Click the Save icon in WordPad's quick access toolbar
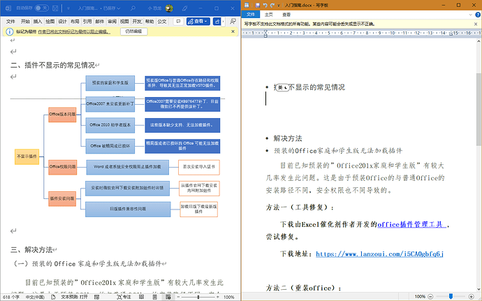 coord(255,5)
